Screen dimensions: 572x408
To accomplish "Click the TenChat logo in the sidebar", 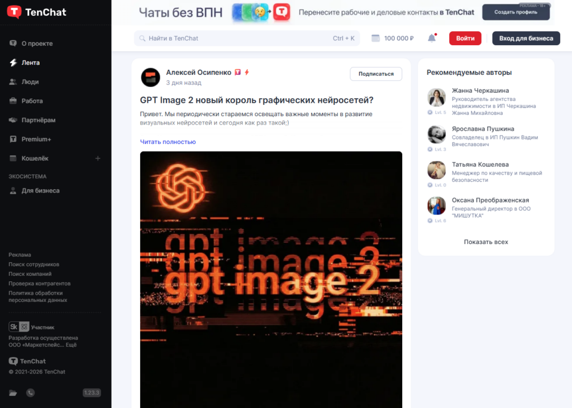I will tap(36, 12).
